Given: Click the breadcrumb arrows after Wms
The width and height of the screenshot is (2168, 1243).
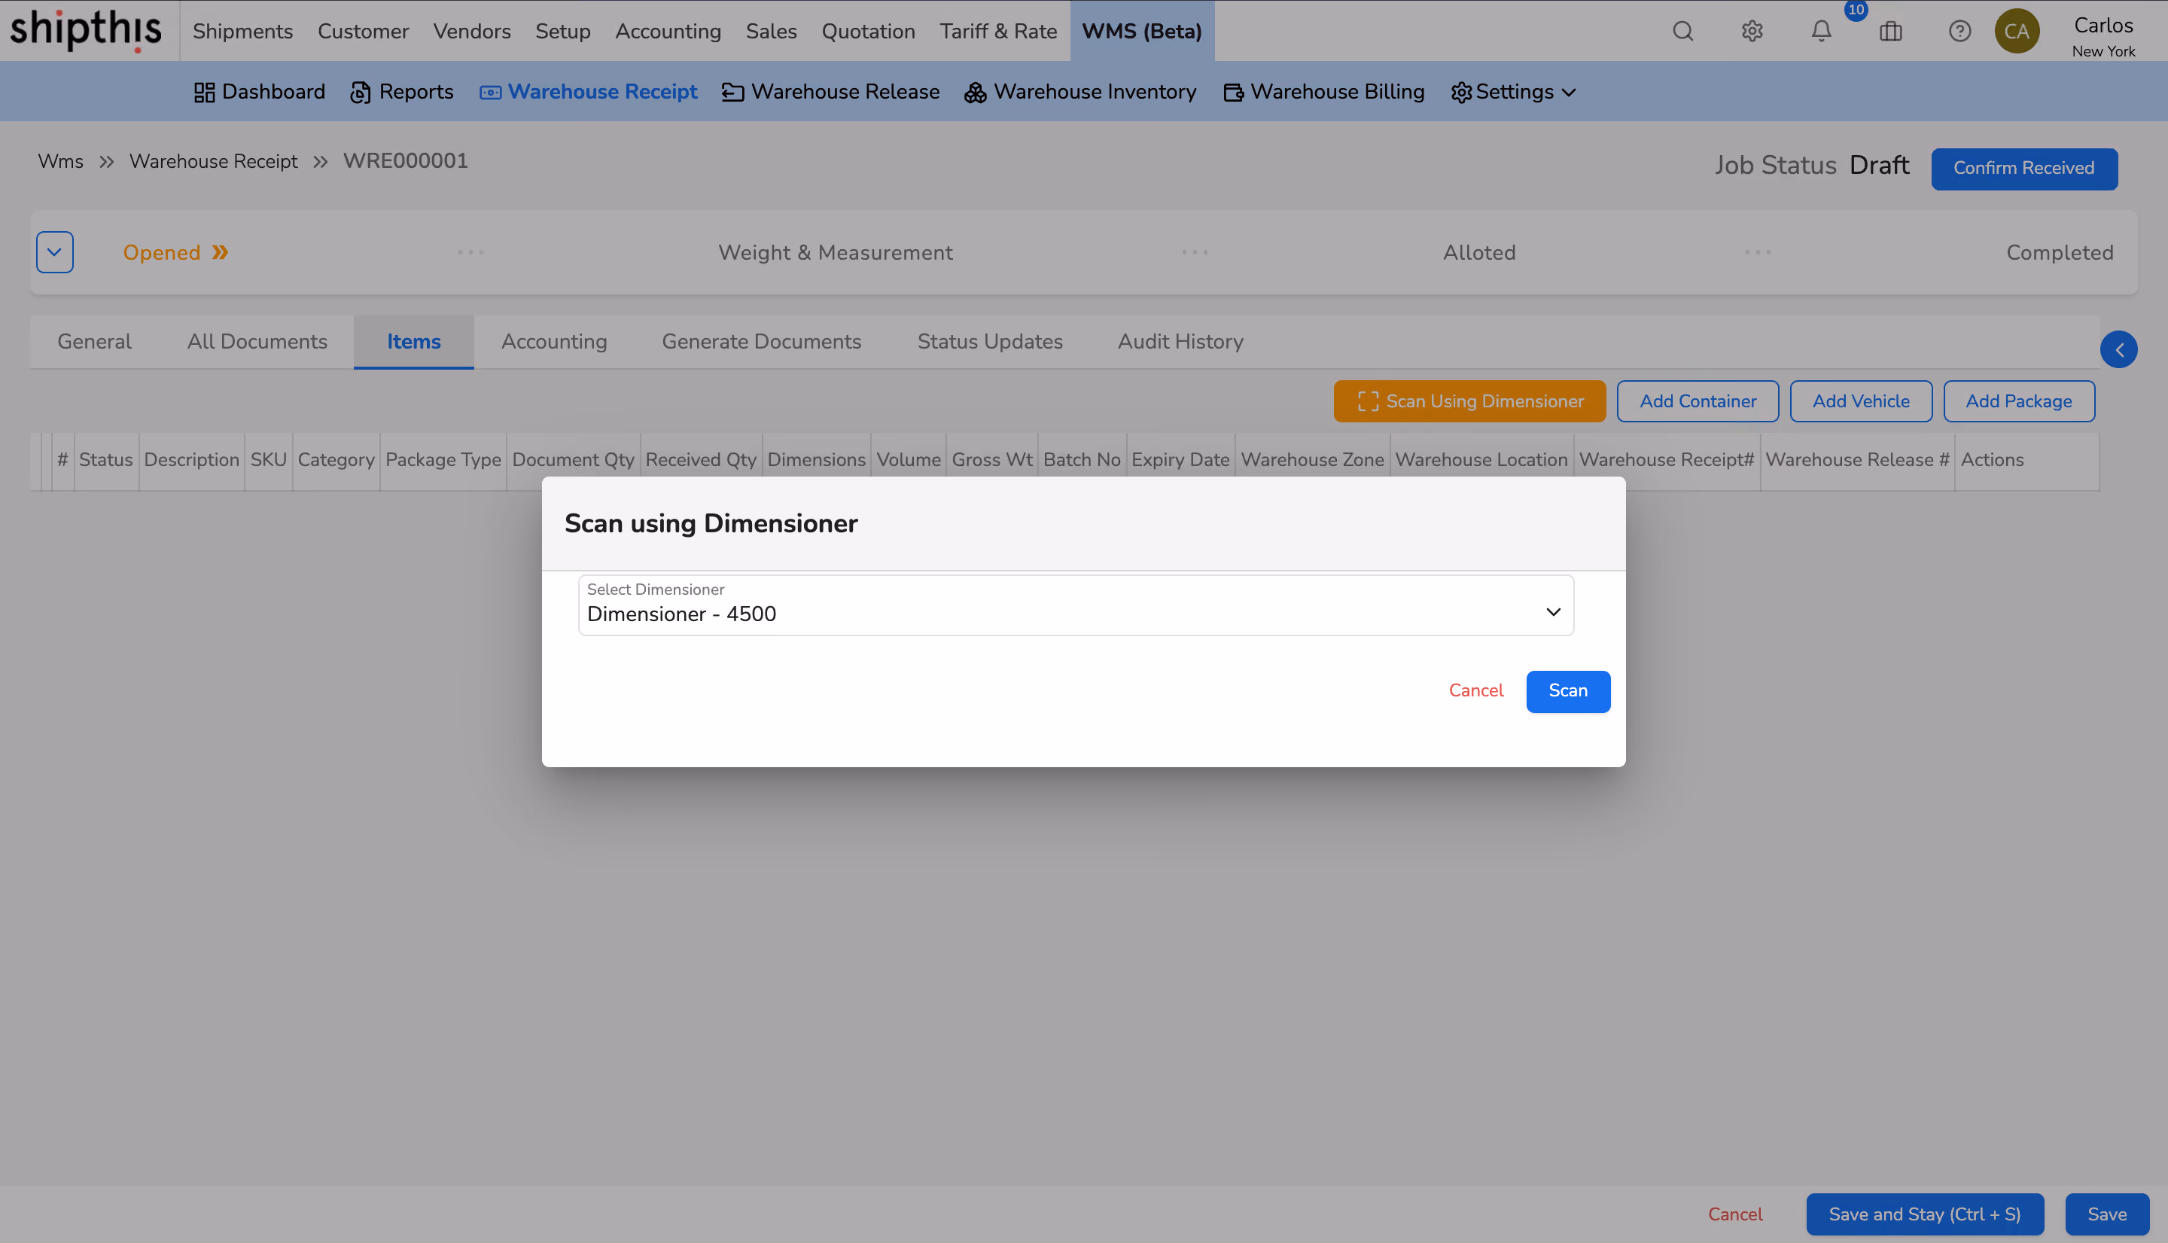Looking at the screenshot, I should (x=107, y=162).
